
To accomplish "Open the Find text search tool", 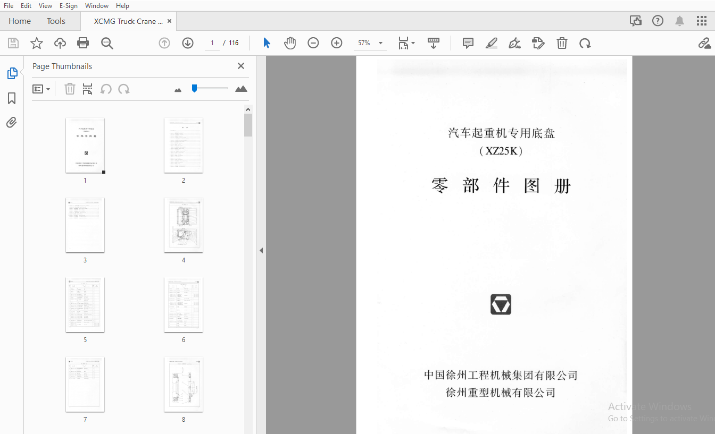I will click(x=107, y=43).
